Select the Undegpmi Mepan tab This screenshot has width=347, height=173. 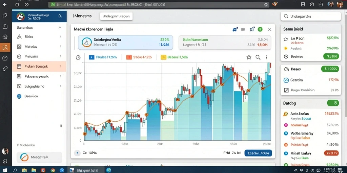(x=117, y=16)
